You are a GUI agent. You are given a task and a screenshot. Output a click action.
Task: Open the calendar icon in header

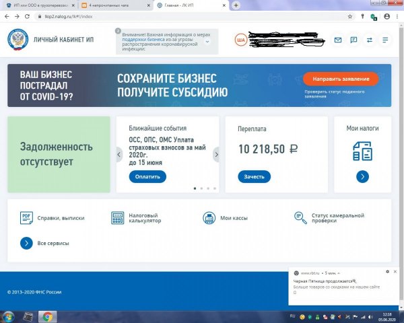(353, 40)
